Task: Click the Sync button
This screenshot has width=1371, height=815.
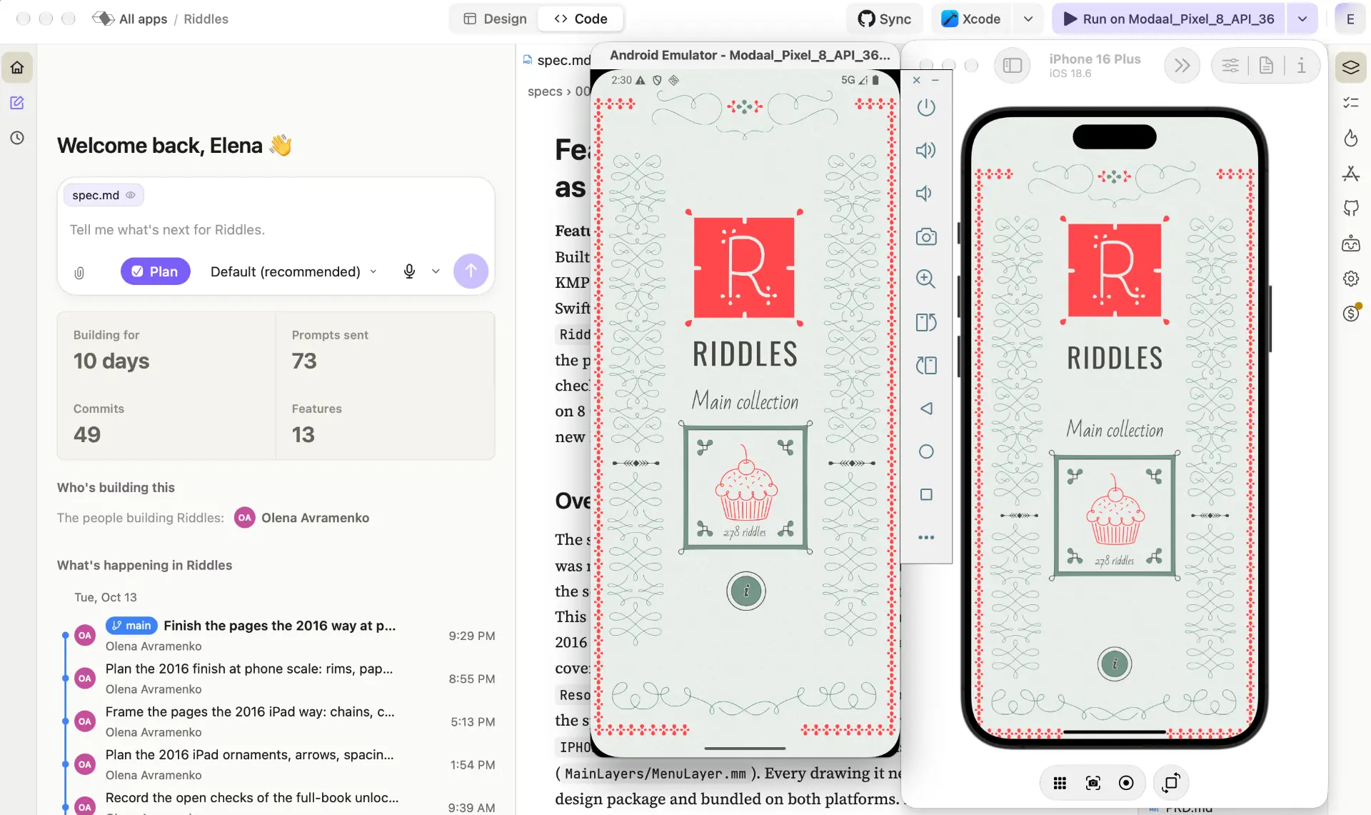Action: point(885,19)
